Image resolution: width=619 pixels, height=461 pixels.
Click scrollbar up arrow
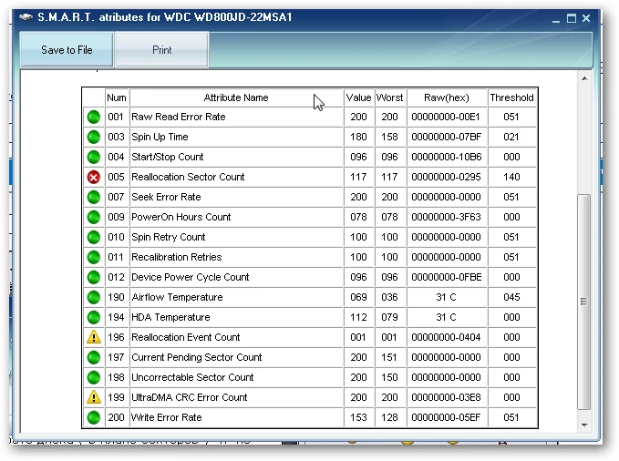coord(584,78)
